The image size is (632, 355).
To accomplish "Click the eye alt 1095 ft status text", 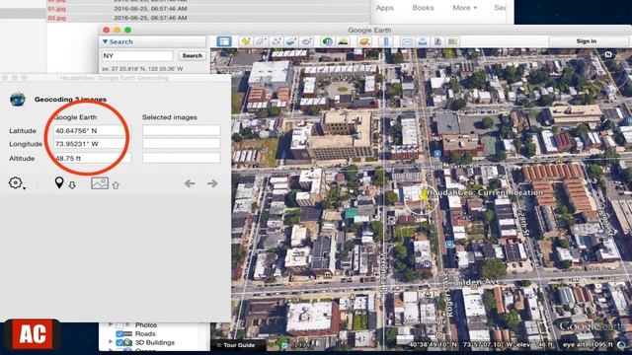I will (x=588, y=345).
